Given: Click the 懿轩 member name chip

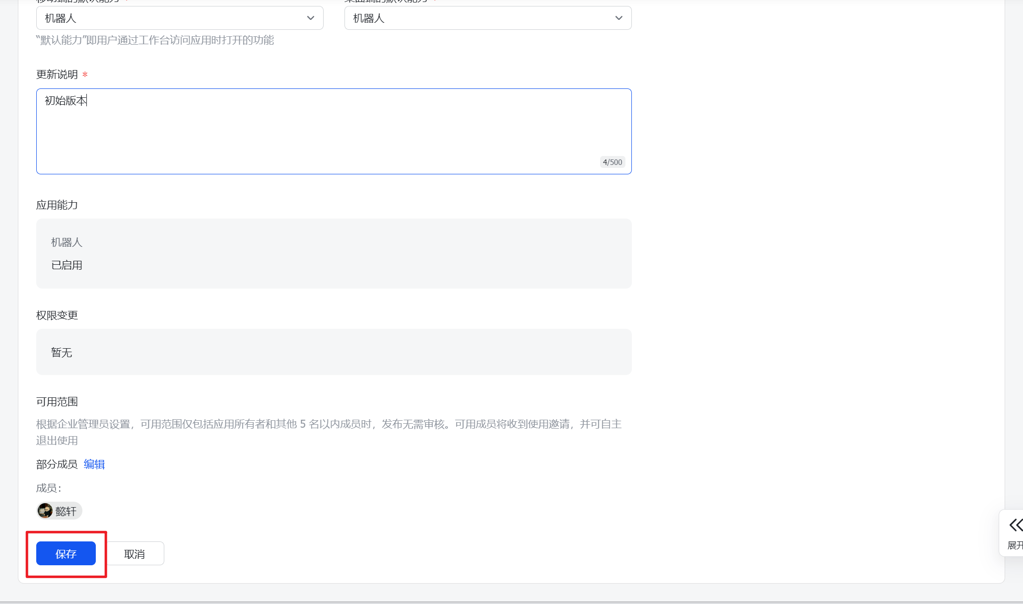Looking at the screenshot, I should tap(66, 511).
